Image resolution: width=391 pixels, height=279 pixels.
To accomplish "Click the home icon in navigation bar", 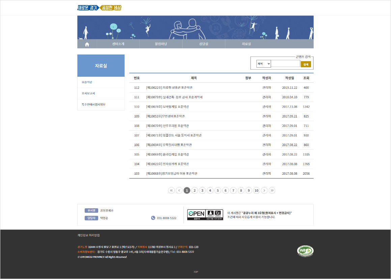I will coord(87,44).
